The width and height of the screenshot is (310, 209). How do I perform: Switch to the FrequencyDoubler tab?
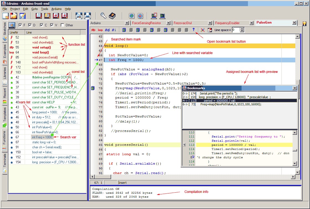click(x=227, y=23)
